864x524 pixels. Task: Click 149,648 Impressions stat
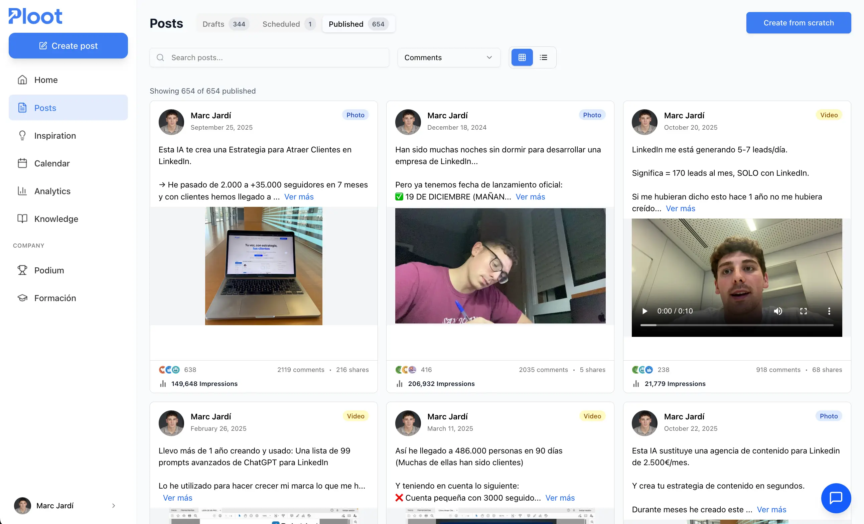point(198,384)
